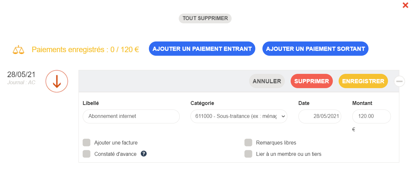Screen dimensions: 411x173
Task: Enable the Constaté d'avance checkbox
Action: pos(86,154)
